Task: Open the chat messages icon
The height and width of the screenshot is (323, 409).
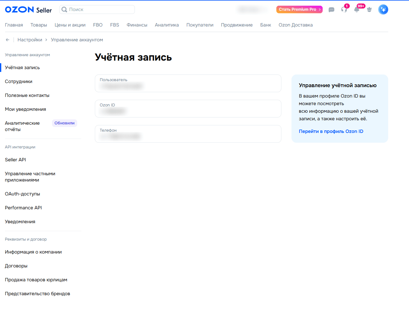Action: [331, 10]
